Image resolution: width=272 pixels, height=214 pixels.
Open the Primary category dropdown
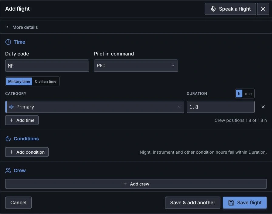[95, 107]
